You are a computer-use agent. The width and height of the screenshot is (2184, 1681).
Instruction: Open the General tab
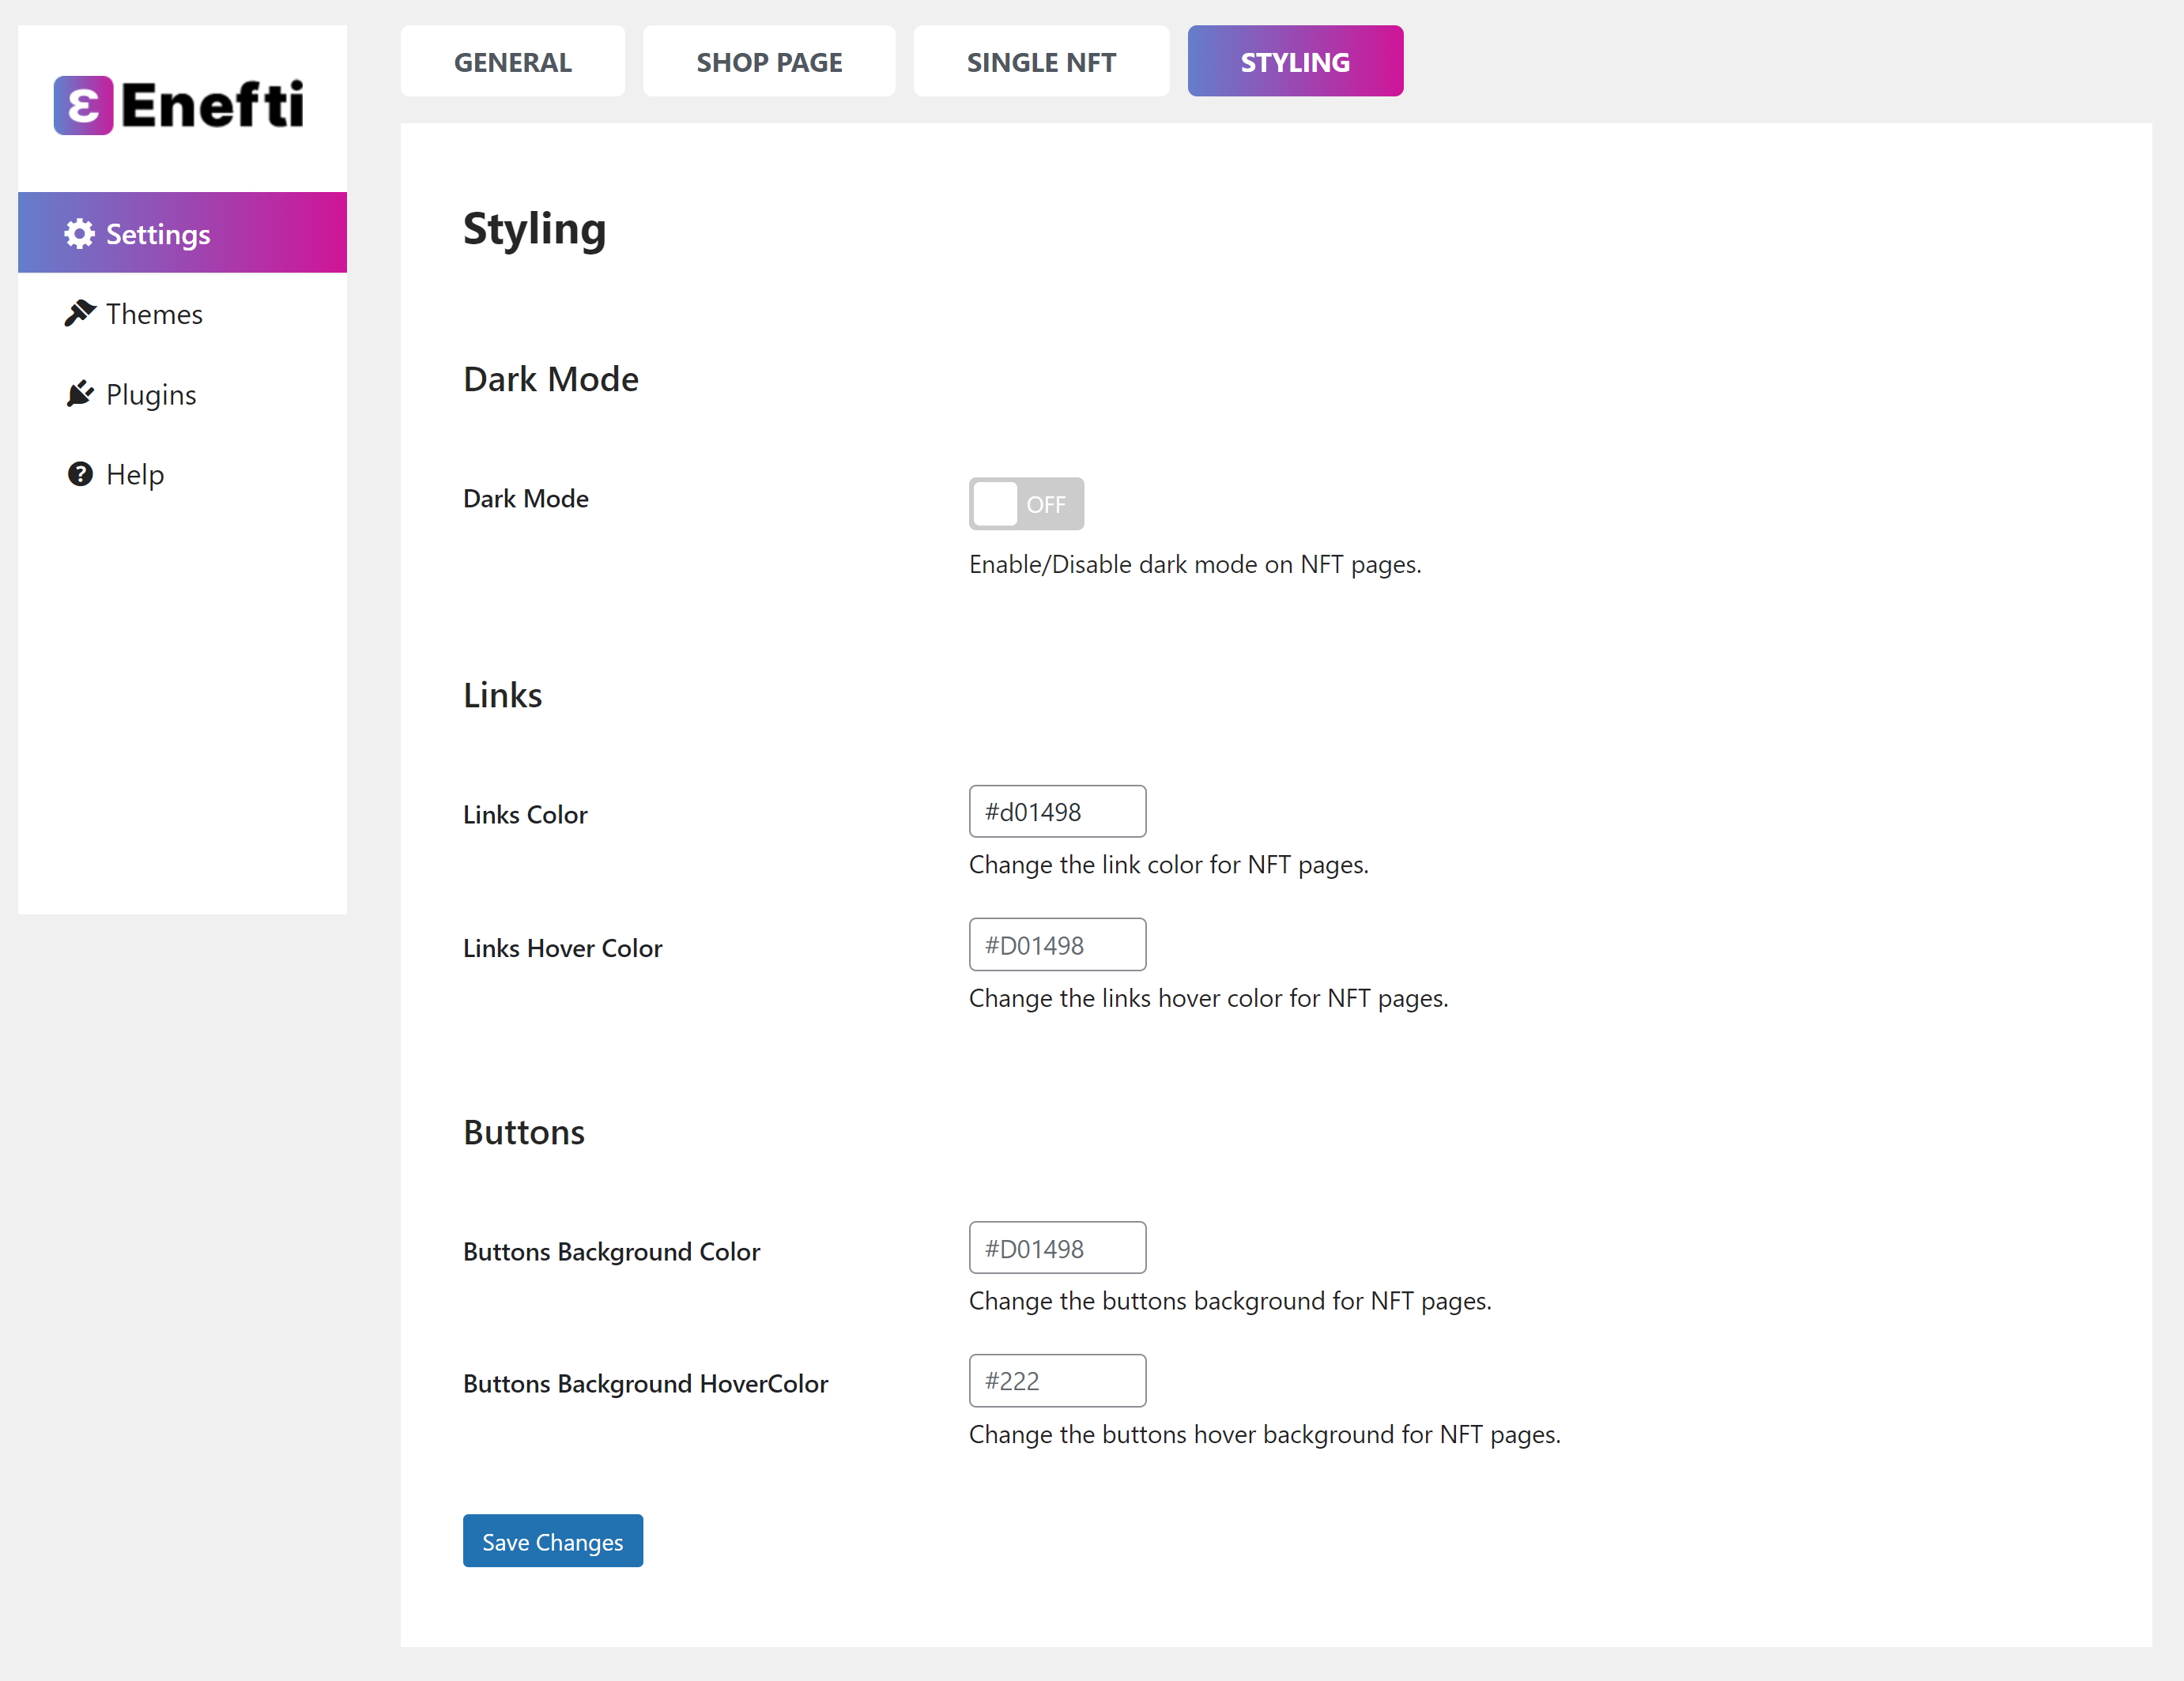coord(512,62)
